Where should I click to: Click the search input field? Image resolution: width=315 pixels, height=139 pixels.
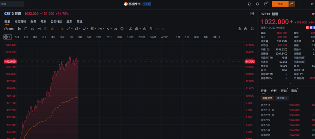(12, 4)
